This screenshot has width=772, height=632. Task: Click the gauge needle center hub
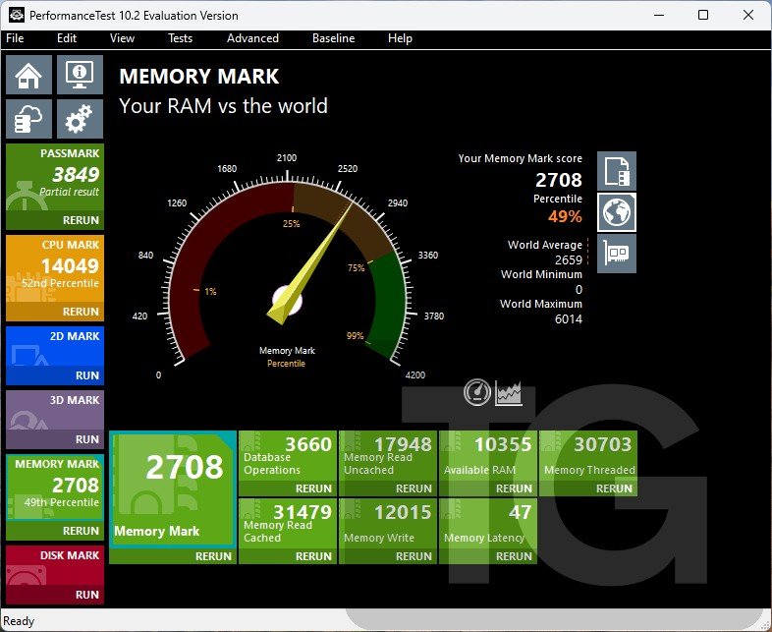click(287, 300)
